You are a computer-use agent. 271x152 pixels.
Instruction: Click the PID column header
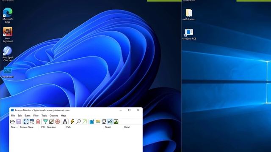43,127
